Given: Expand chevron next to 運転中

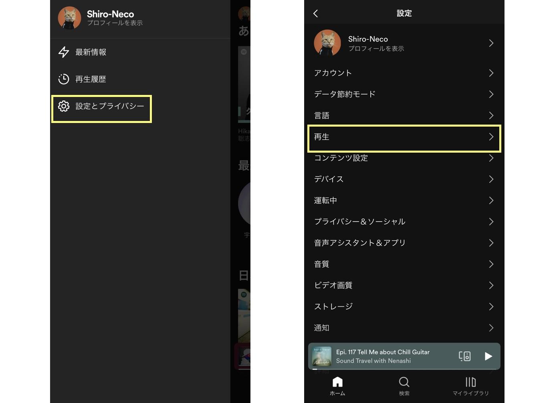Looking at the screenshot, I should click(x=491, y=200).
